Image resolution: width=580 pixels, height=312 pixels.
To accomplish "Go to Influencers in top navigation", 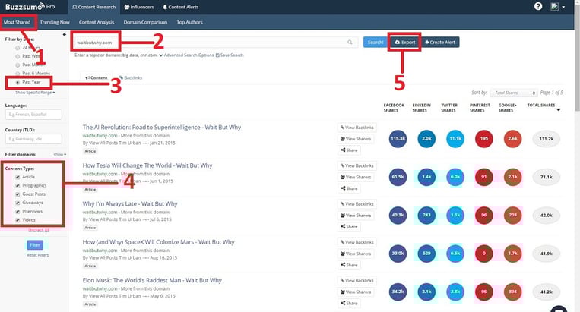I will (139, 7).
